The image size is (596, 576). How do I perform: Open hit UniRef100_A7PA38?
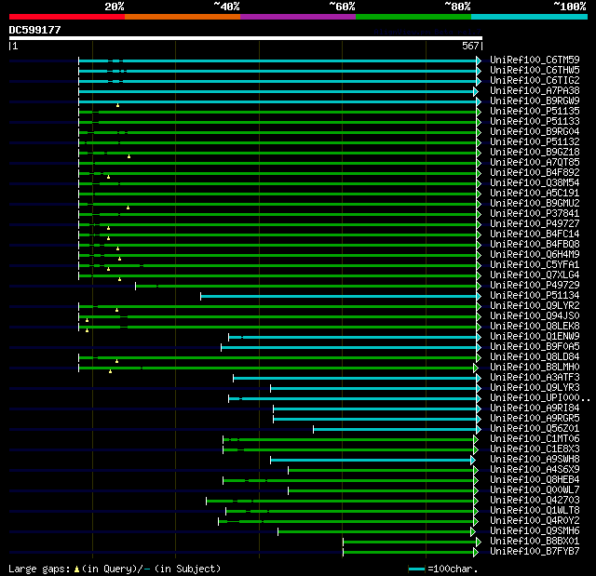point(535,91)
